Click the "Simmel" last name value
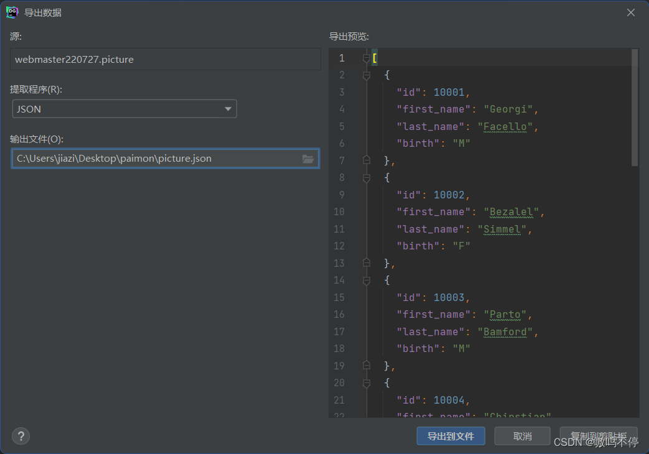This screenshot has width=649, height=454. click(502, 229)
